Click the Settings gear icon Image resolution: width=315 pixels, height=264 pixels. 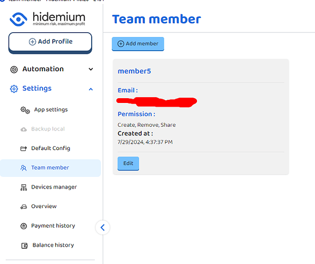14,89
